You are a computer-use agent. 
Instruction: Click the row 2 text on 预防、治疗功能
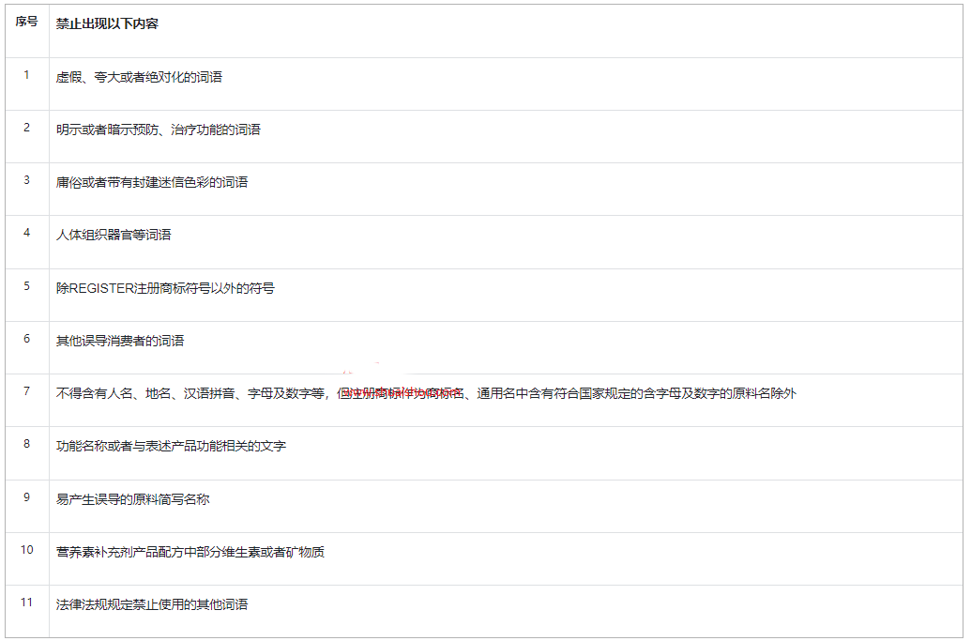(x=158, y=130)
